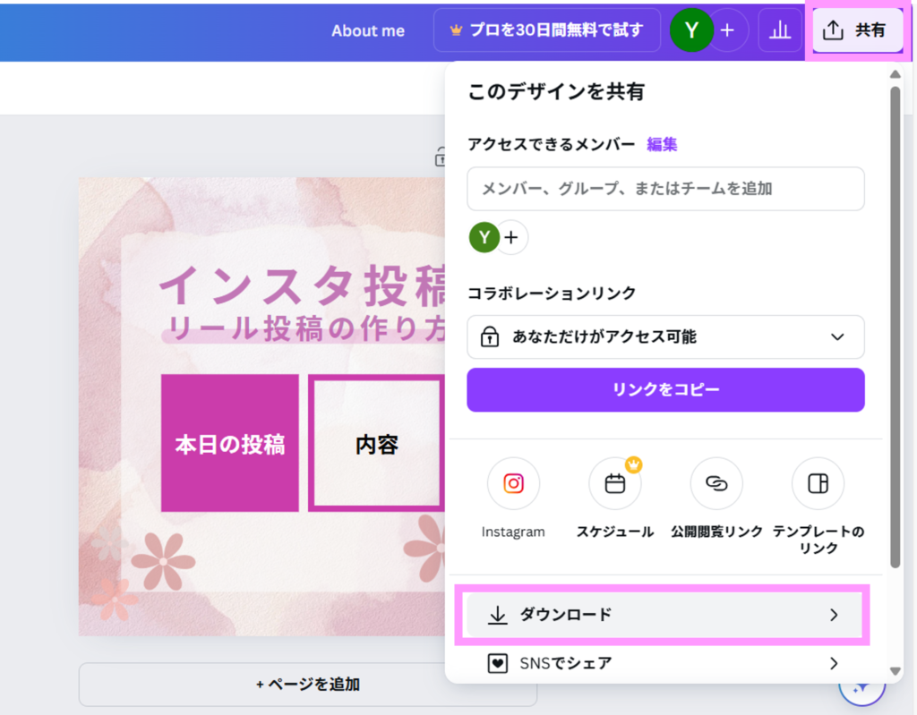The width and height of the screenshot is (917, 715).
Task: Click the member, group, or team input field
Action: 665,189
